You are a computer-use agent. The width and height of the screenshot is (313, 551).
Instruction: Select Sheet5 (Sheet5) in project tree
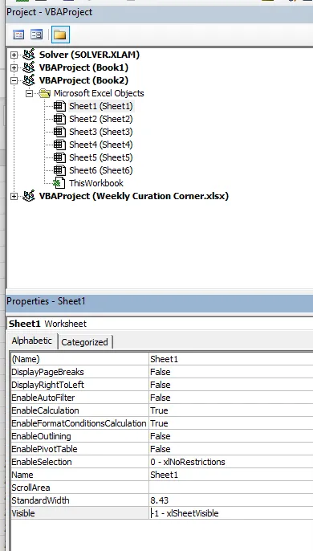click(x=101, y=157)
